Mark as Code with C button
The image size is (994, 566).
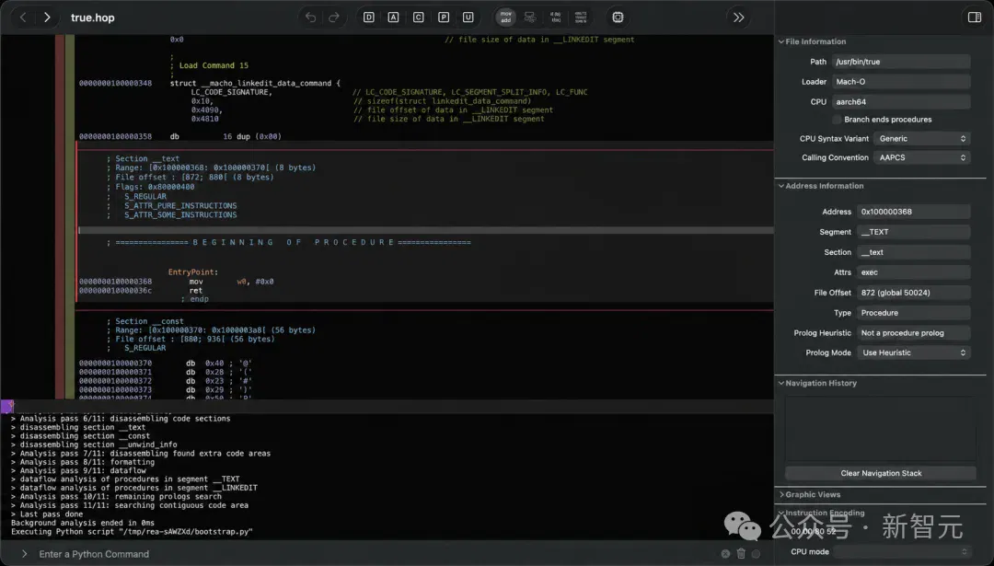pos(419,17)
